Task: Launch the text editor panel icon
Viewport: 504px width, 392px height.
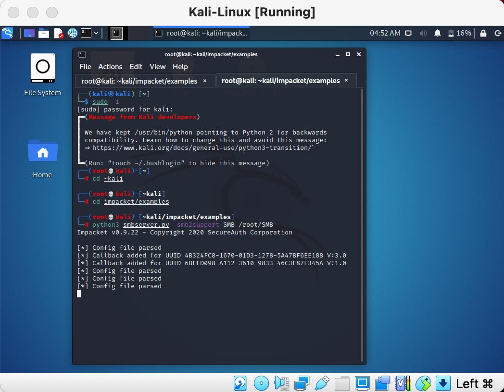Action: (59, 33)
